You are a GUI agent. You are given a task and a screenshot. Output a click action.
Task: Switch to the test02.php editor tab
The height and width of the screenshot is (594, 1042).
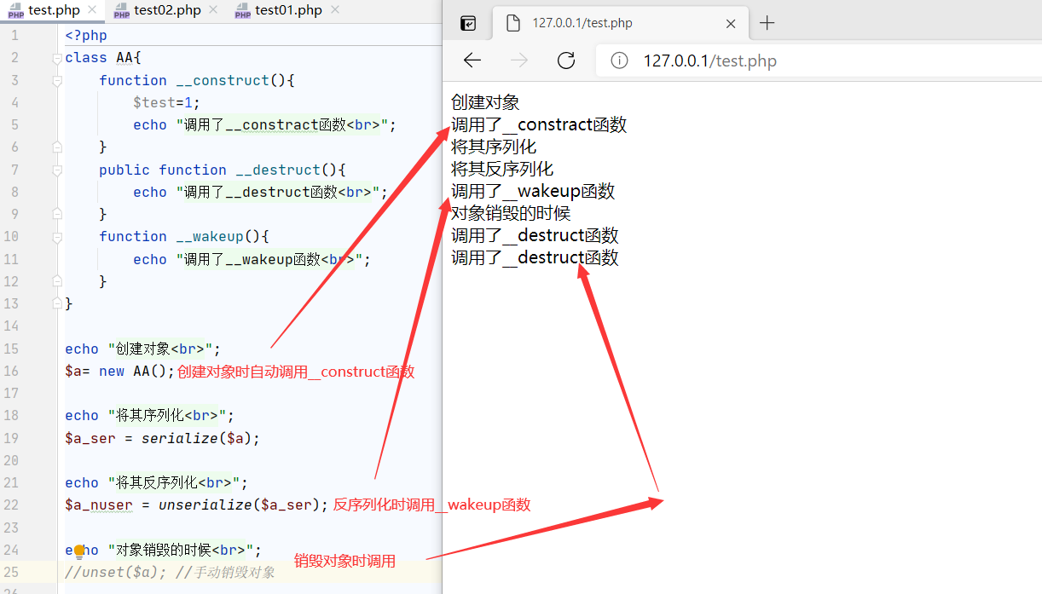(x=168, y=10)
